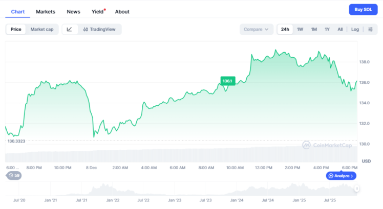Open TradingView chart mode

pos(99,30)
